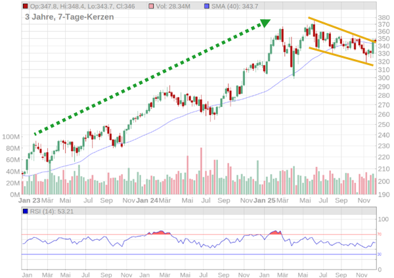Select the upper orange channel line
The width and height of the screenshot is (394, 278).
coord(341,30)
